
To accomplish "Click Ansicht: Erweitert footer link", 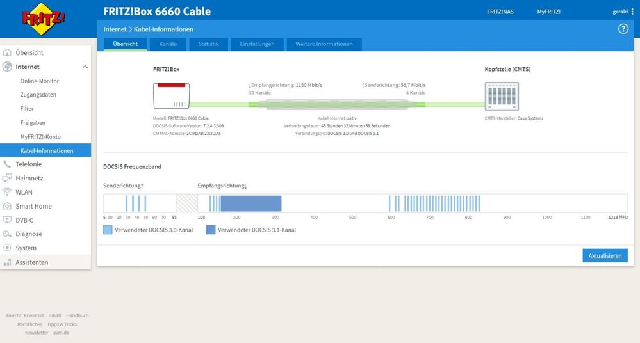I will 24,315.
